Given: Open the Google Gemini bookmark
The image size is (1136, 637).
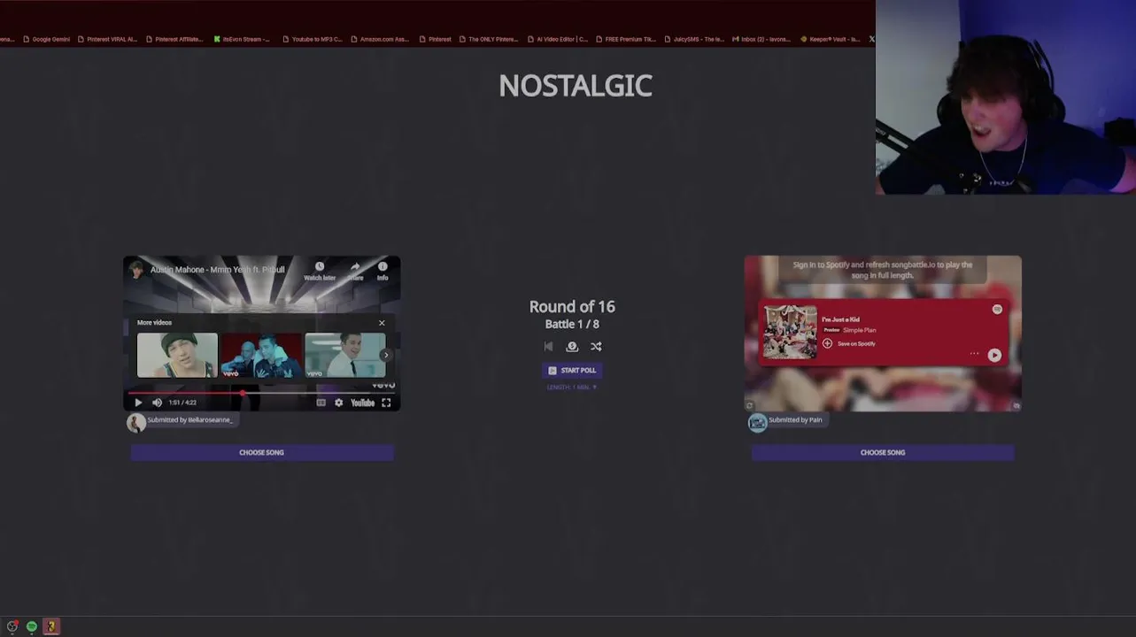Looking at the screenshot, I should [x=46, y=39].
